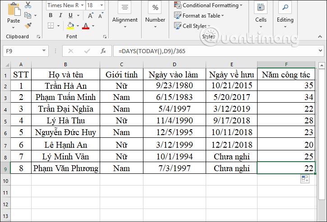Select cell 'Trần Hà An'
Screen dimensions: 327x222
[65, 86]
